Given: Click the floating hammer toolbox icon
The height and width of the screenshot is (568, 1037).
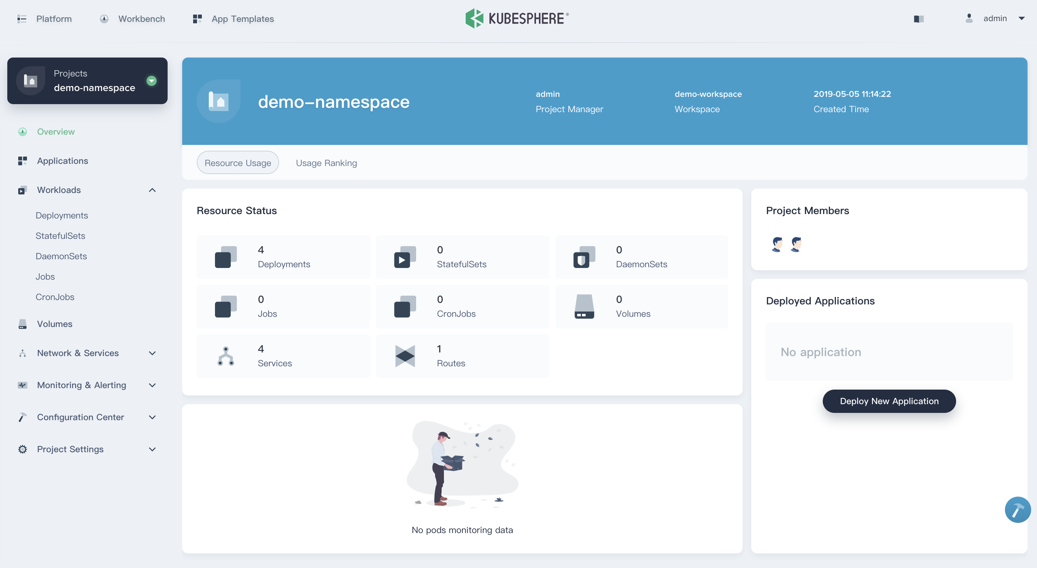Looking at the screenshot, I should (x=1017, y=510).
